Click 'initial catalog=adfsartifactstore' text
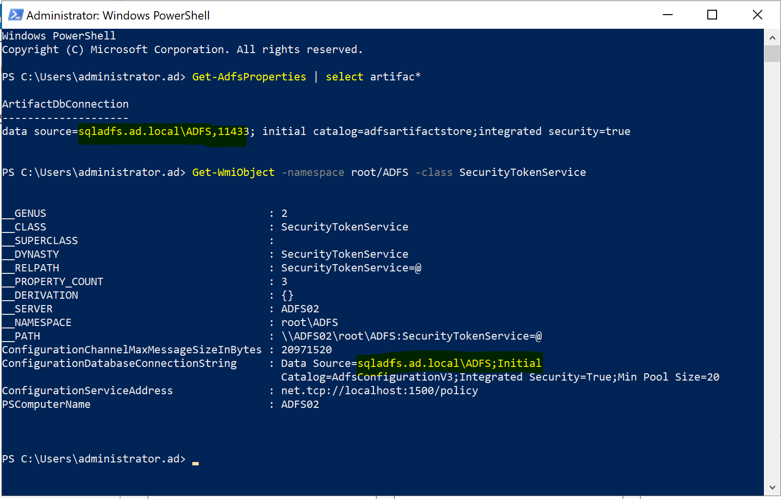 369,132
